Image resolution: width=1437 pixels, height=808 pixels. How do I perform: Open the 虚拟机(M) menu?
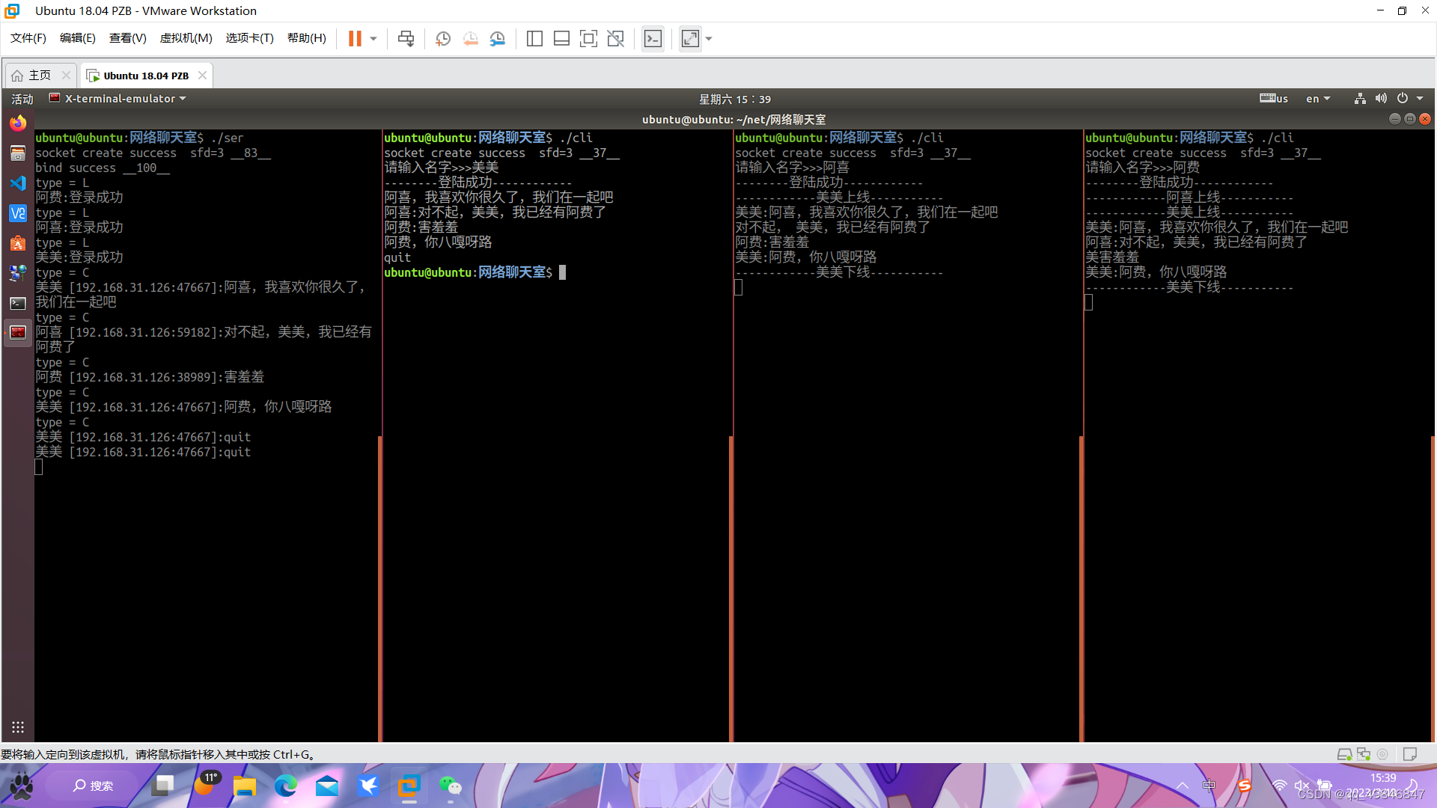click(x=186, y=38)
